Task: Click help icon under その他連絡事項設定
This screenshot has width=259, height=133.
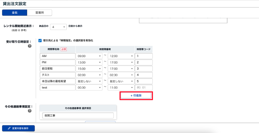Action: click(x=30, y=111)
